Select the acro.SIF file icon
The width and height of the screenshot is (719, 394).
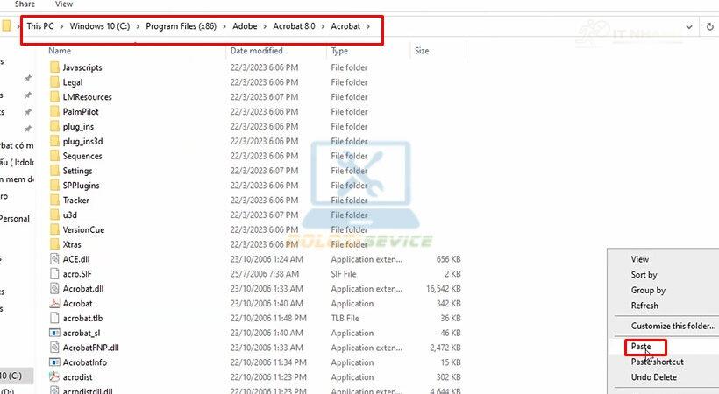pyautogui.click(x=54, y=274)
